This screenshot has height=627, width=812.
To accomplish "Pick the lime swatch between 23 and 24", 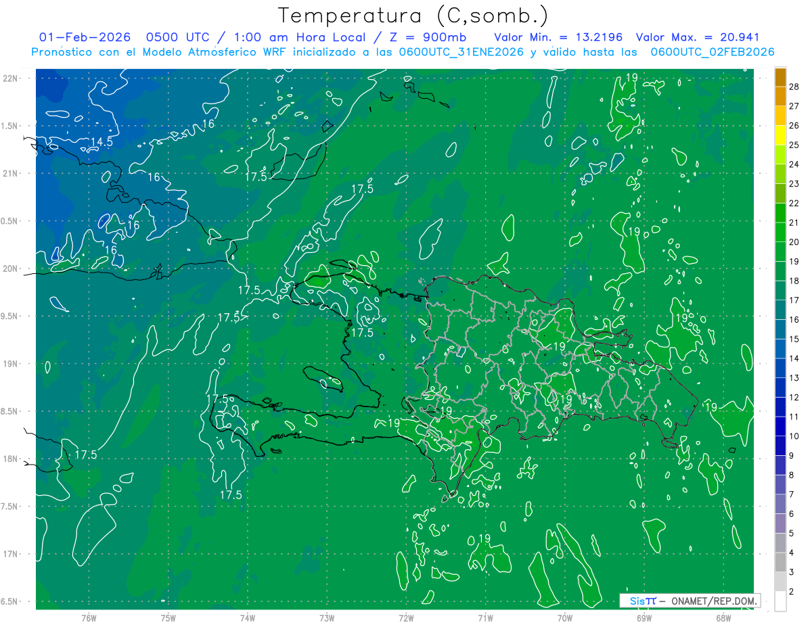I will click(x=781, y=174).
